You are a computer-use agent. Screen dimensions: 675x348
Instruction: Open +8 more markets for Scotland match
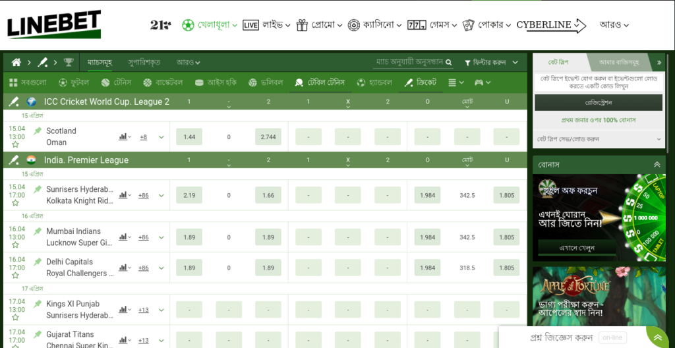[x=143, y=137]
